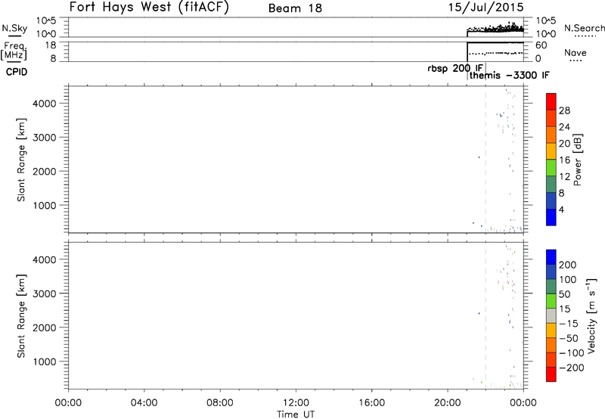Viewport: 605px width, 419px height.
Task: Click the '200' label on Velocity colorbar
Action: [568, 265]
